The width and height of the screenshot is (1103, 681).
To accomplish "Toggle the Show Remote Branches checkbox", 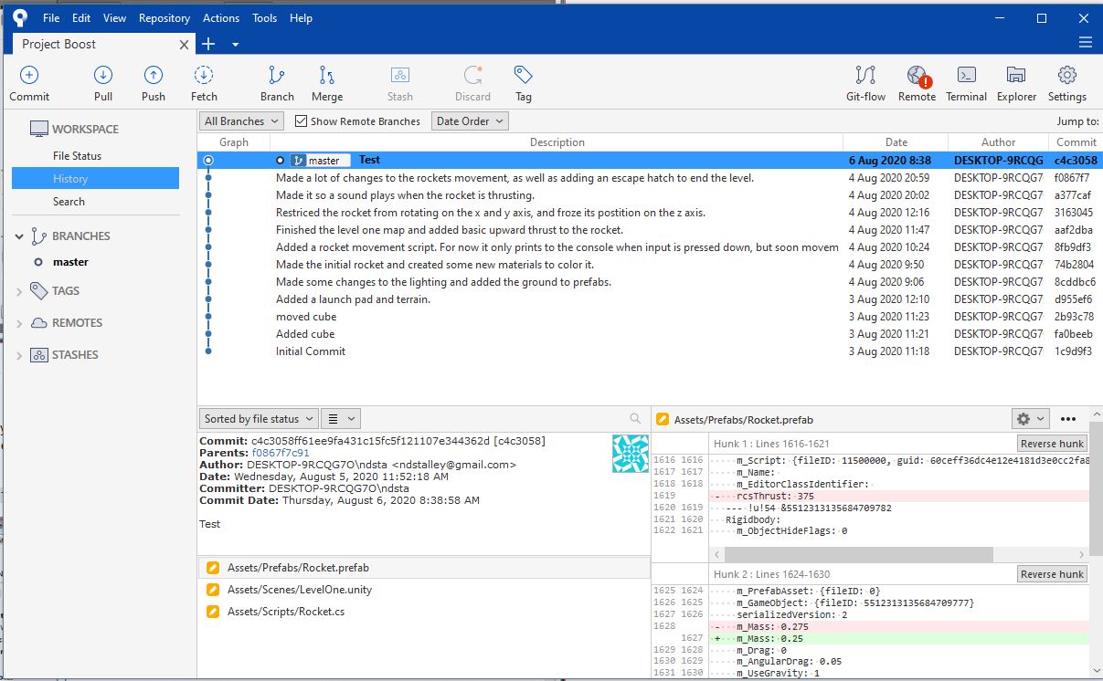I will coord(302,121).
